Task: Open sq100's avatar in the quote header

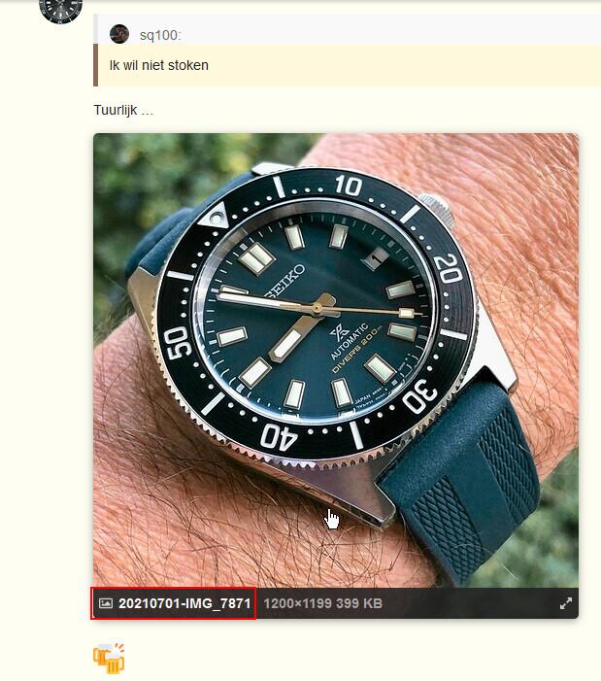Action: click(x=119, y=34)
